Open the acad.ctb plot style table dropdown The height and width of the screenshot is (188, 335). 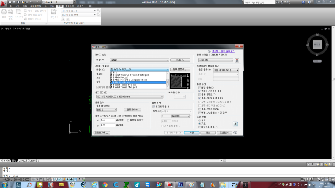point(216,60)
